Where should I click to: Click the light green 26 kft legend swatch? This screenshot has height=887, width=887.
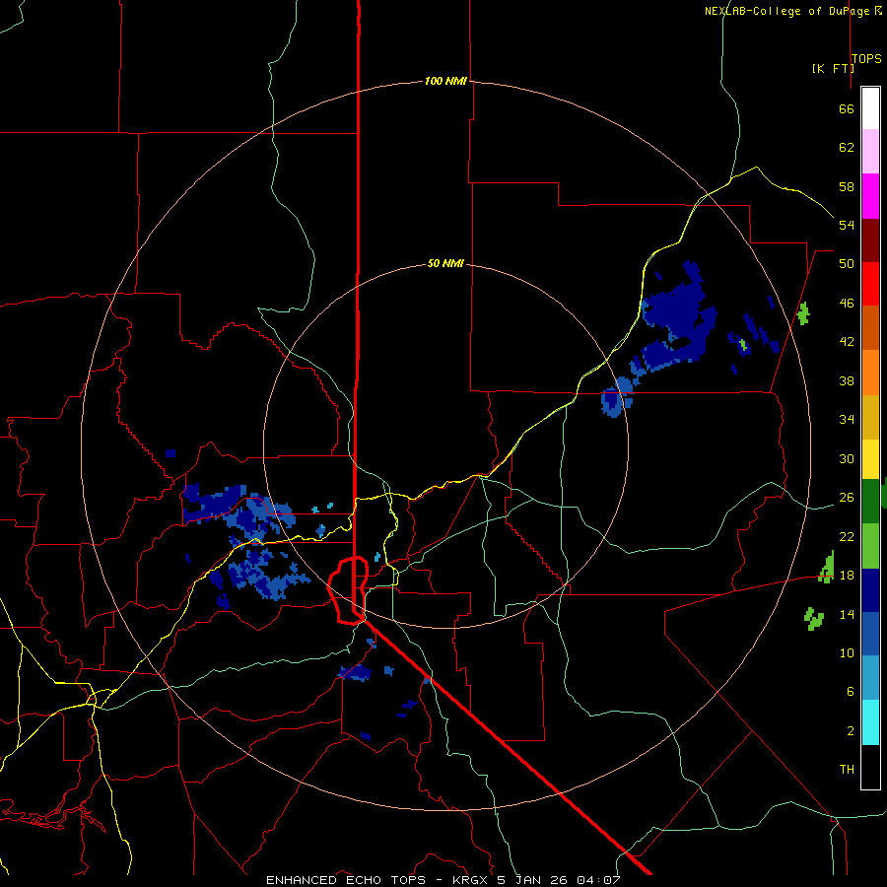click(x=870, y=546)
